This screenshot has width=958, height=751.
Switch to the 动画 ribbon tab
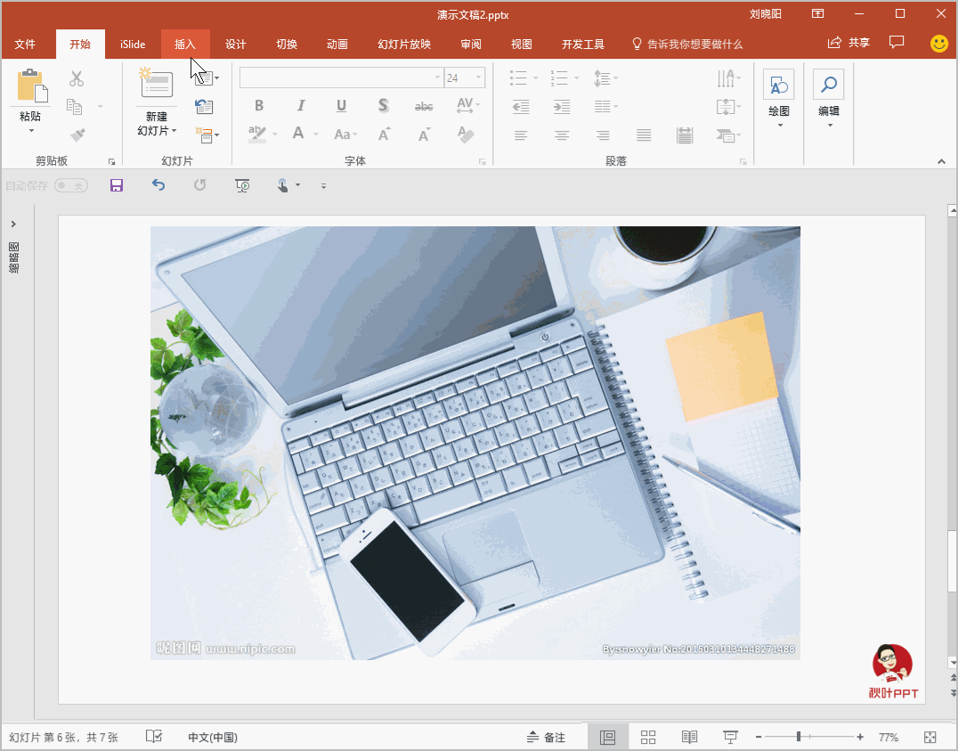pyautogui.click(x=337, y=44)
